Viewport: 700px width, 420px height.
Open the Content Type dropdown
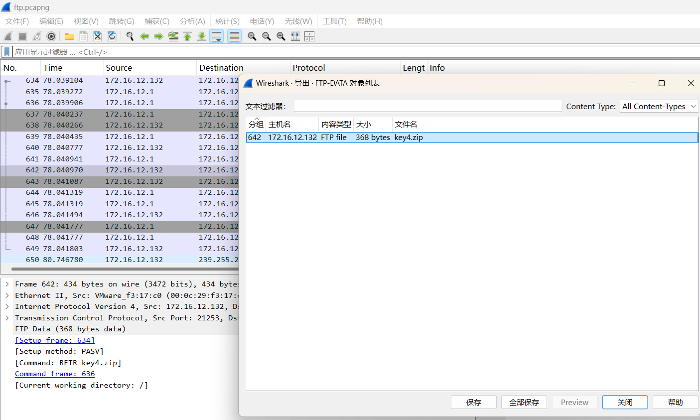[659, 106]
